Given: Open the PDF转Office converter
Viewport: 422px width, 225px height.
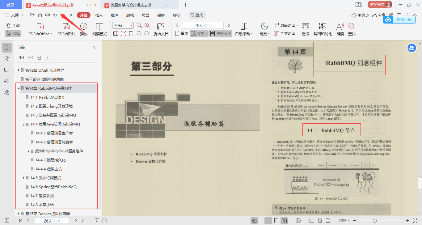Looking at the screenshot, I should pyautogui.click(x=40, y=30).
